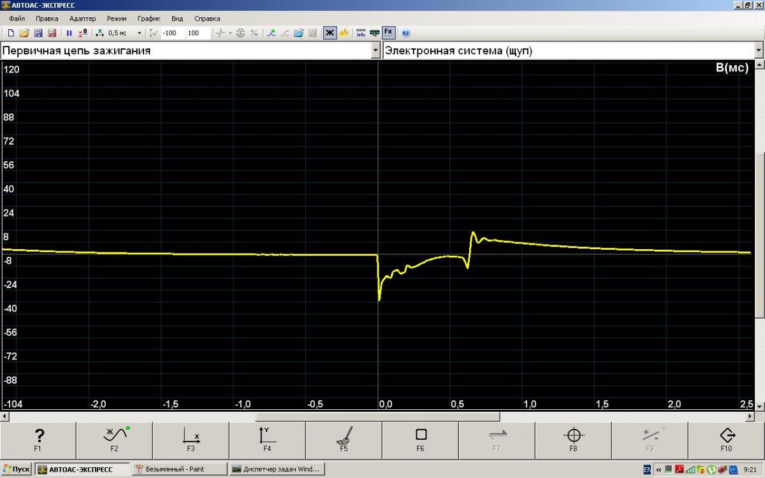Select the Электронная система (щуп) combo box
This screenshot has width=765, height=478.
pyautogui.click(x=573, y=50)
